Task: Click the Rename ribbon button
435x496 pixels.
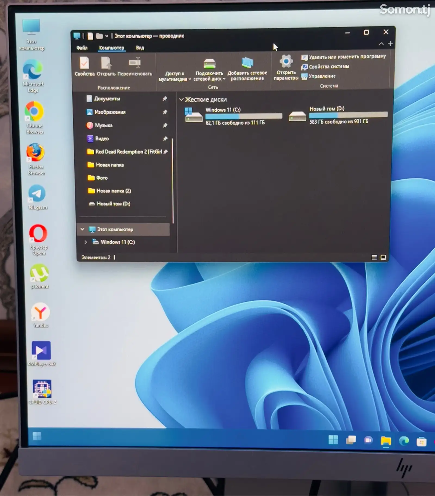Action: tap(135, 66)
